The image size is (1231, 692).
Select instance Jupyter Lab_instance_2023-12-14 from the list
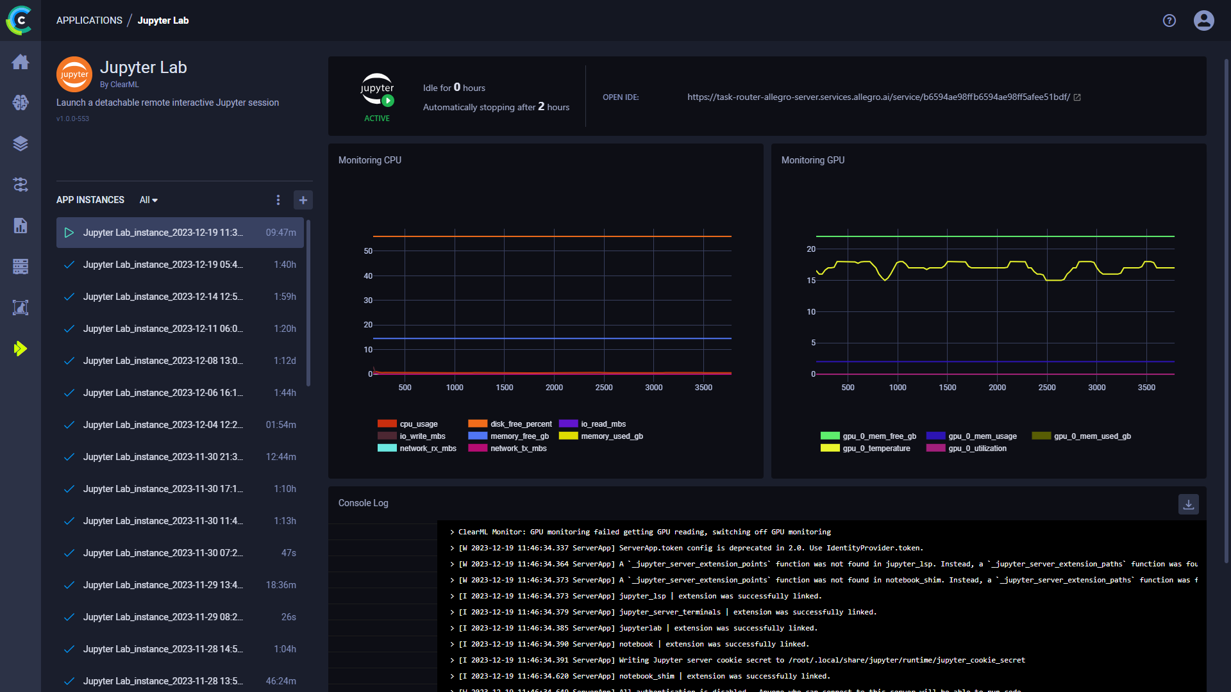(163, 297)
